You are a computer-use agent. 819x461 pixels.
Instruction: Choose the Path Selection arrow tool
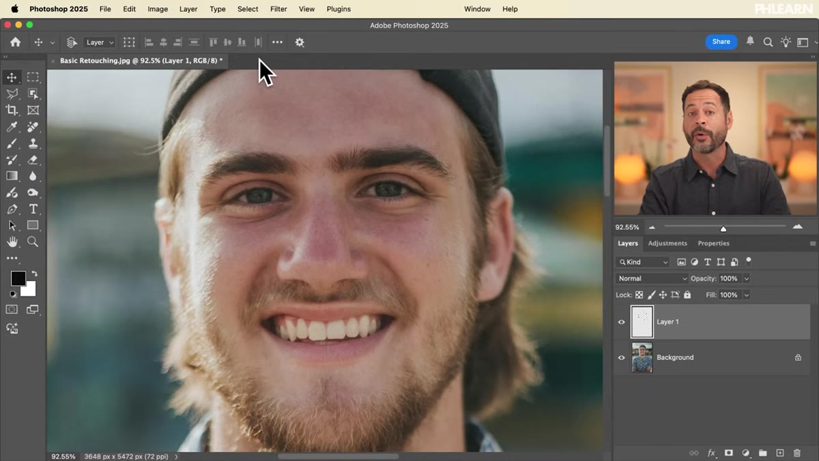tap(12, 225)
